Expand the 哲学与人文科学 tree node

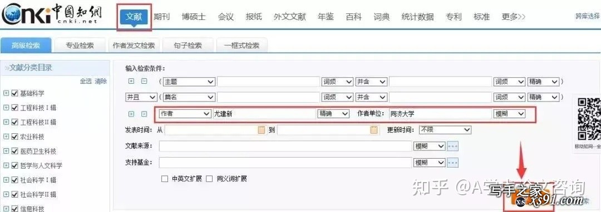pos(6,166)
